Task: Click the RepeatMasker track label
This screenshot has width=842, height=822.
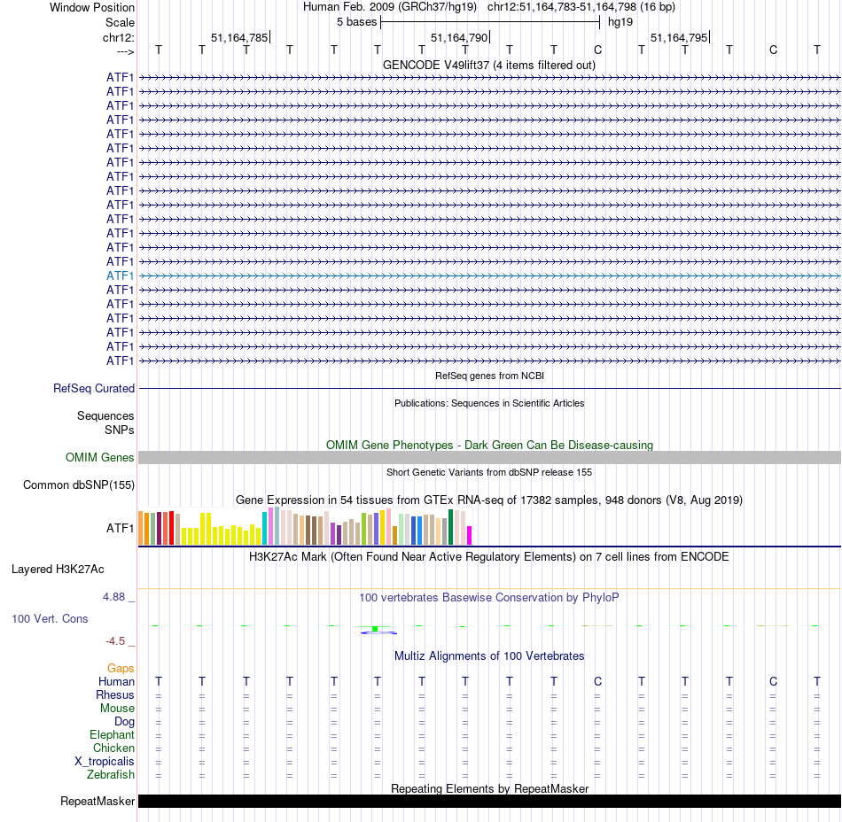Action: tap(97, 801)
